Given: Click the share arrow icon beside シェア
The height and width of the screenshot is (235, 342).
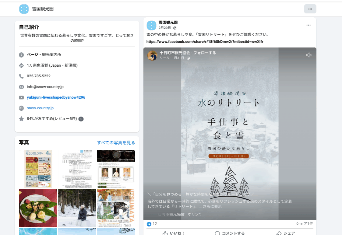Looking at the screenshot, I should tap(279, 233).
